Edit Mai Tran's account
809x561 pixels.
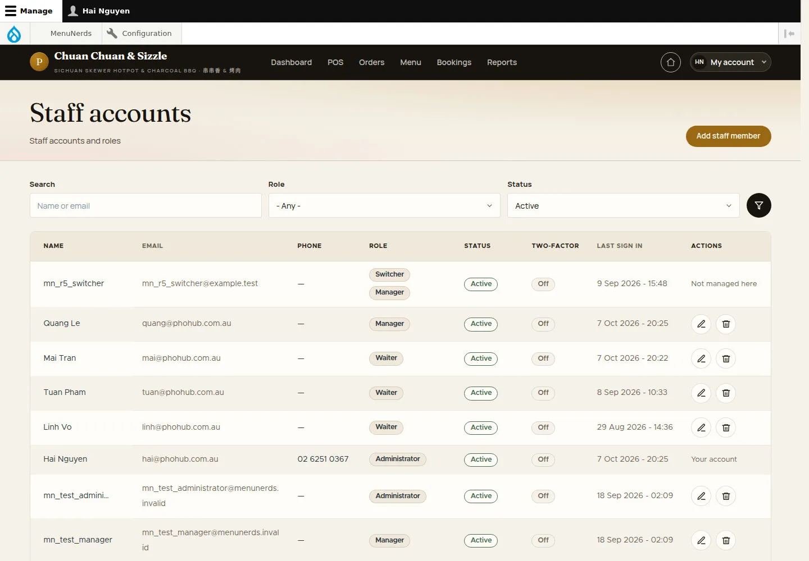pos(701,358)
